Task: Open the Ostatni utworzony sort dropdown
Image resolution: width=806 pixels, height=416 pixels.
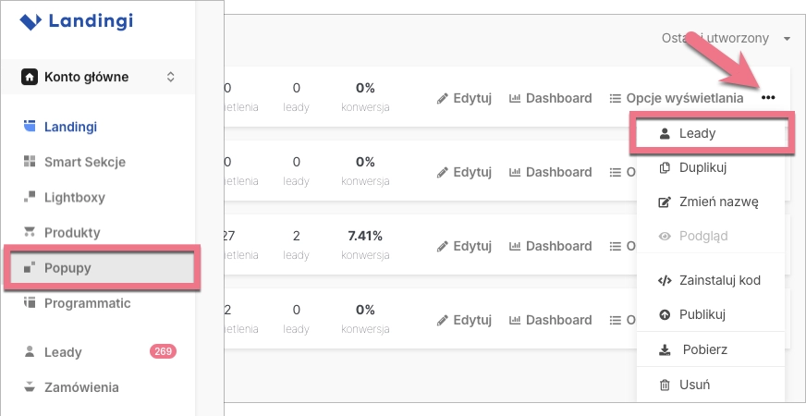Action: tap(727, 38)
